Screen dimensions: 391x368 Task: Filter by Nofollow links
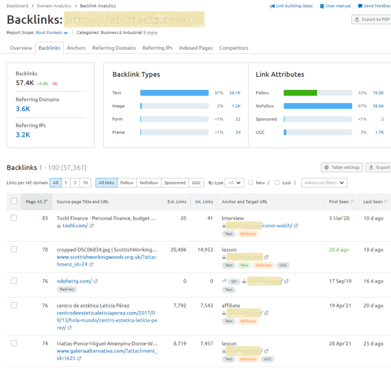pyautogui.click(x=149, y=183)
